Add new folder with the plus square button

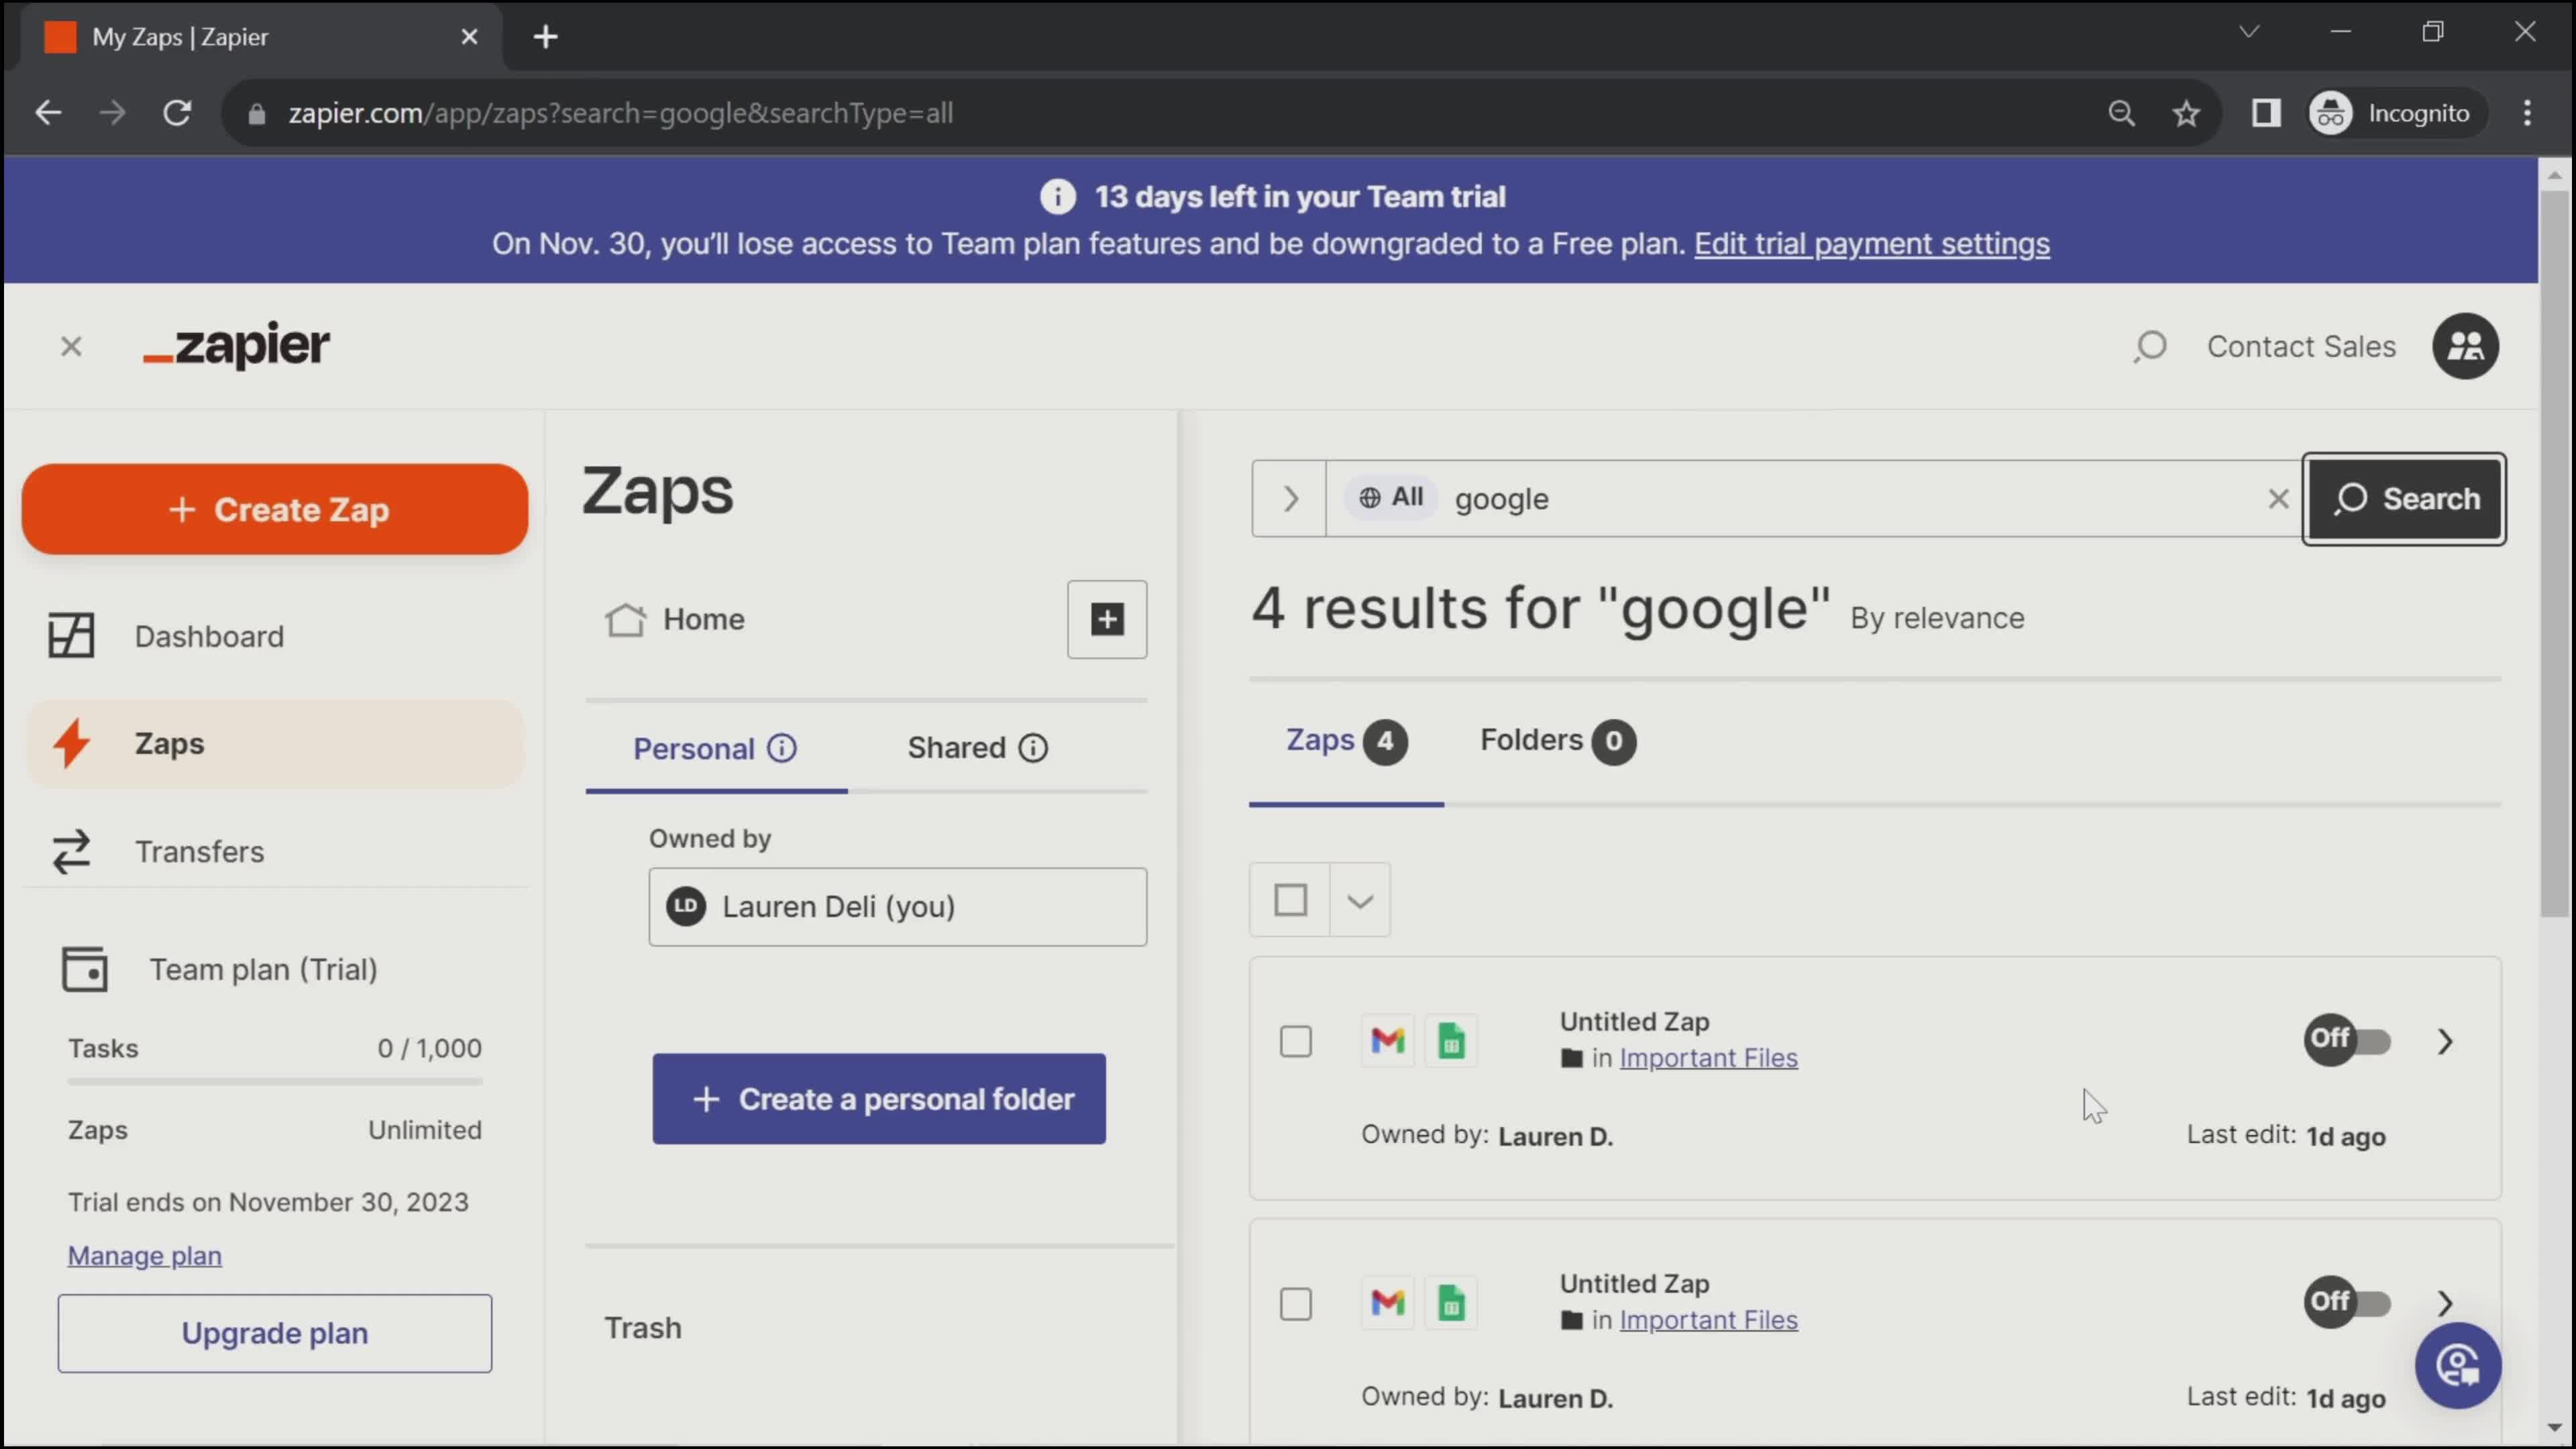click(x=1107, y=620)
